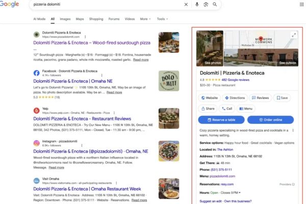The height and width of the screenshot is (204, 306).
Task: Call Dolomiti Pizzeria using Call button
Action: (x=226, y=109)
